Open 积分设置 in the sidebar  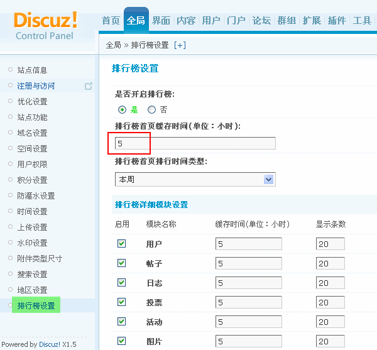click(32, 180)
